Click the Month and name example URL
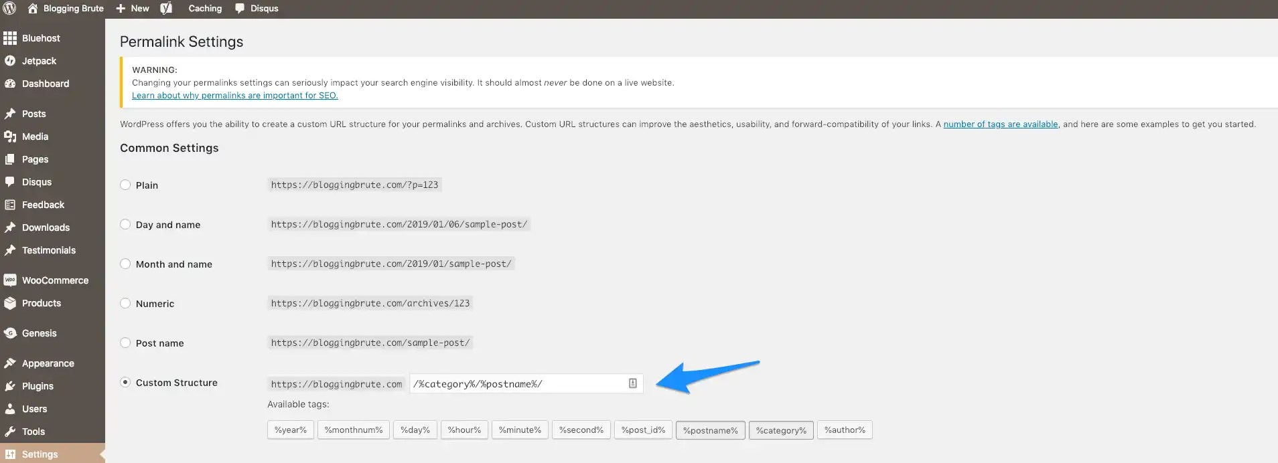Screen dimensions: 1278x463 click(x=391, y=264)
